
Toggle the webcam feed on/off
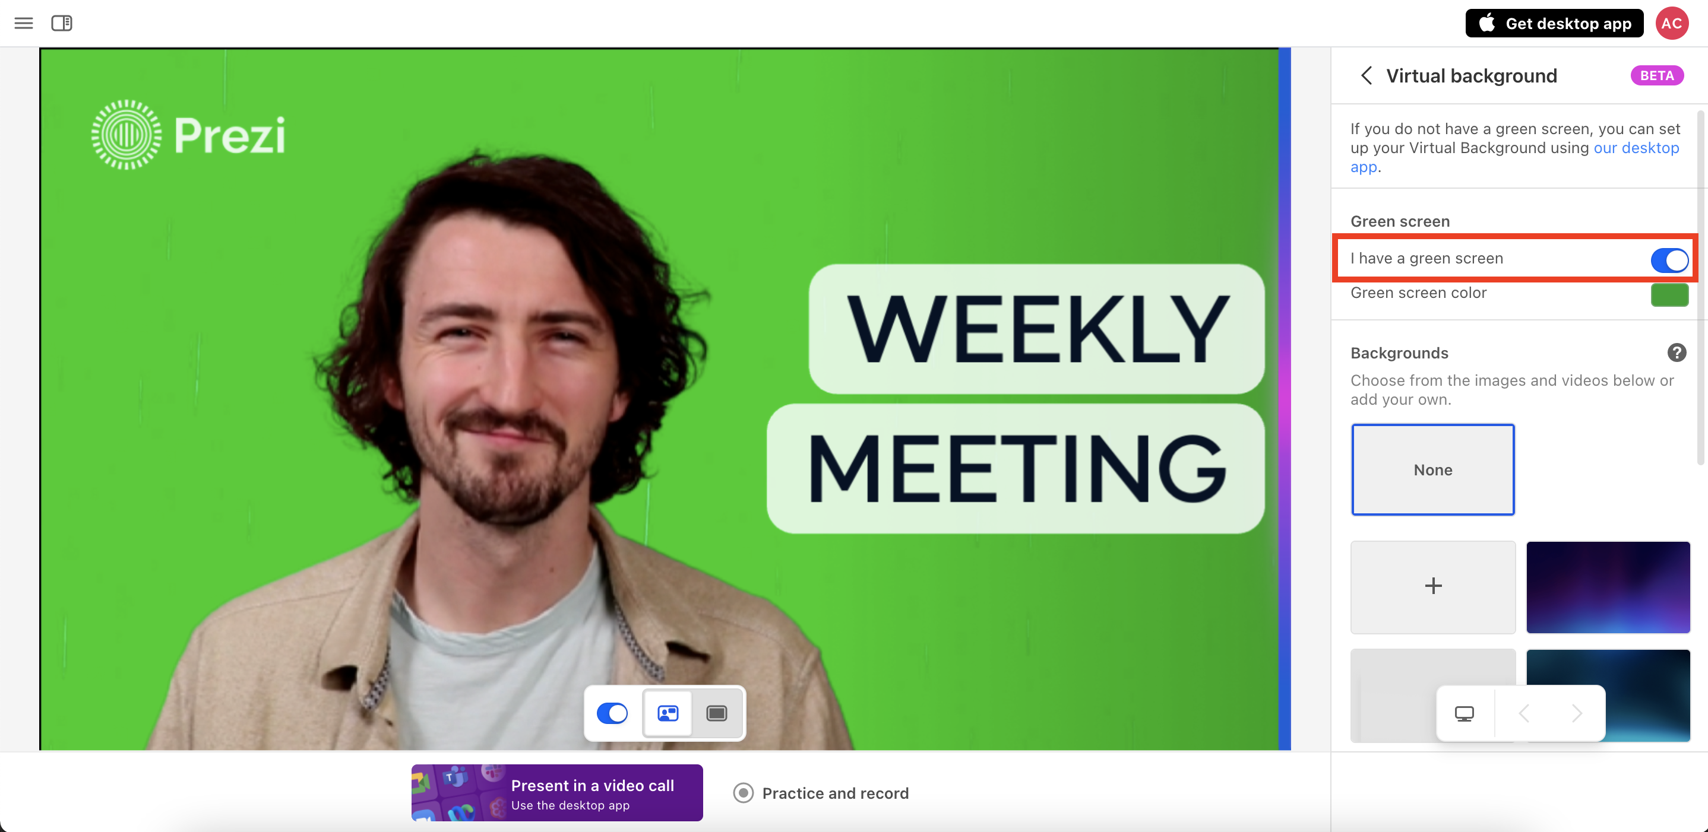tap(612, 712)
